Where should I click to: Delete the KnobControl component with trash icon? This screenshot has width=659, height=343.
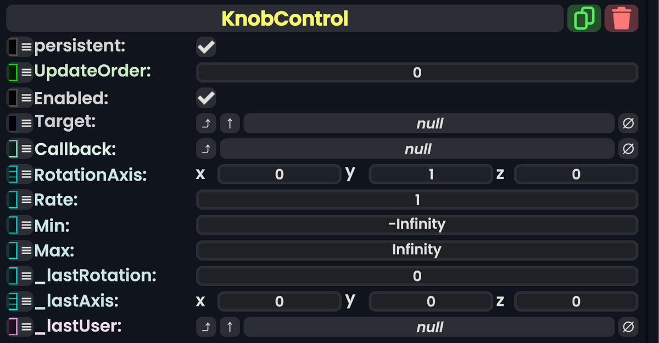coord(621,18)
